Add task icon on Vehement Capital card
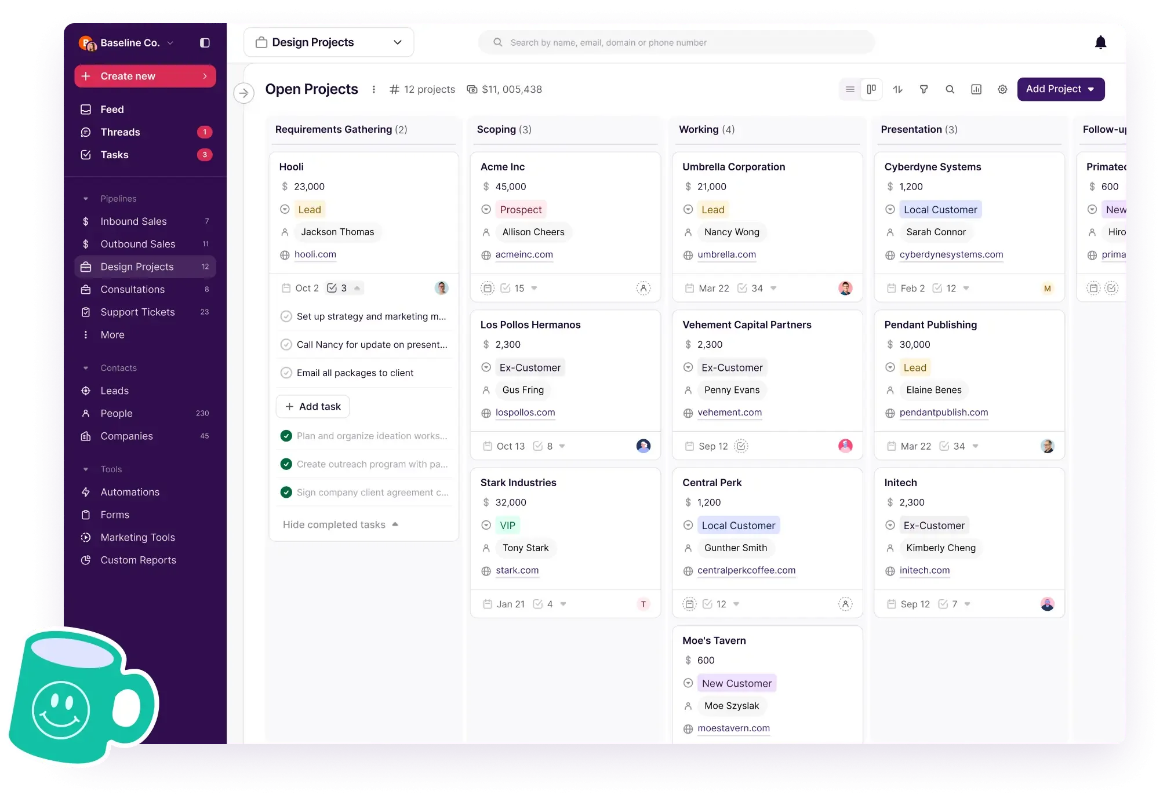This screenshot has width=1167, height=802. pos(741,446)
